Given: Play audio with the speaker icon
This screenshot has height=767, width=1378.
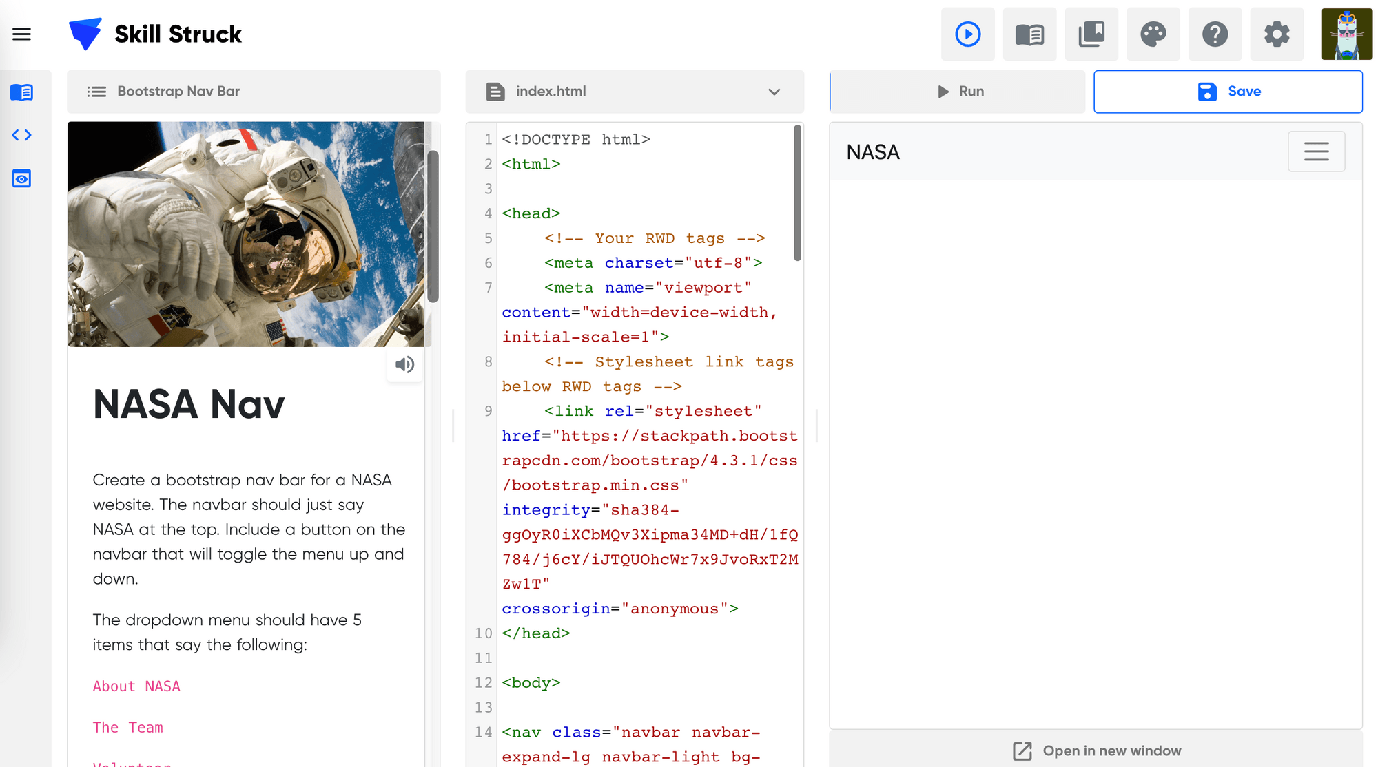Looking at the screenshot, I should pos(405,364).
